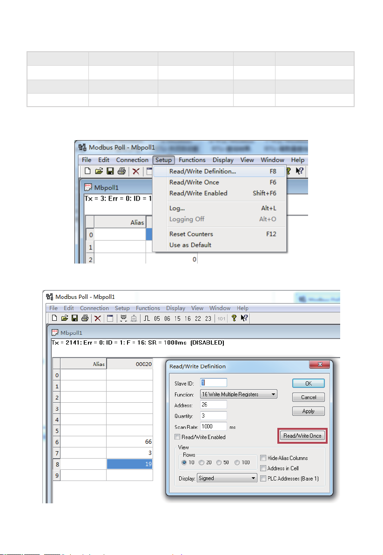Click Print icon in upper Modbus Poll toolbar
383x555 pixels.
(x=121, y=171)
